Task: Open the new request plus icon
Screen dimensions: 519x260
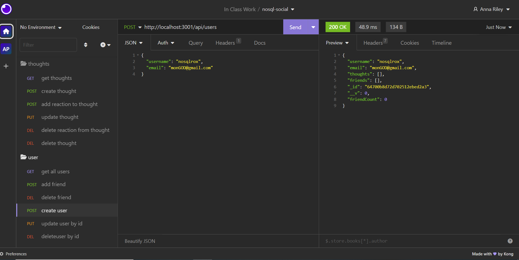Action: (x=103, y=45)
